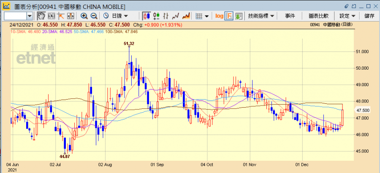The image size is (380, 173).
Task: Open the stock code combo box dropdown
Action: click(30, 16)
